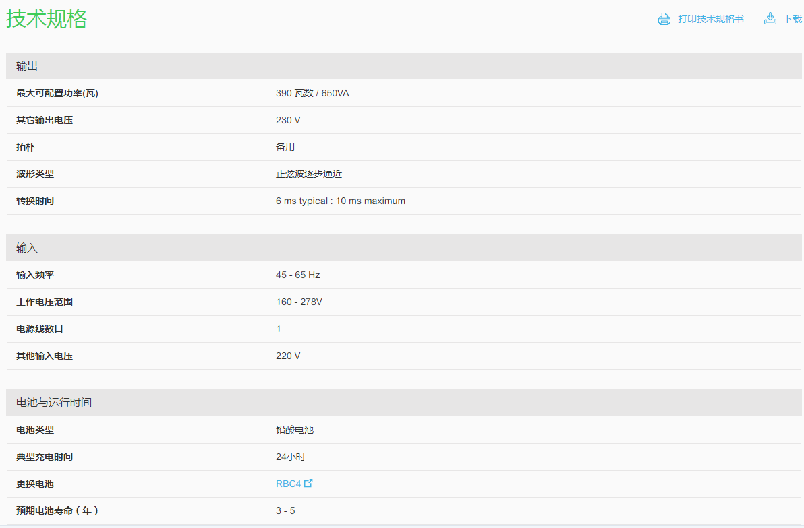The image size is (804, 528).
Task: Select the 预期电池寿命（年）row label
Action: [58, 510]
